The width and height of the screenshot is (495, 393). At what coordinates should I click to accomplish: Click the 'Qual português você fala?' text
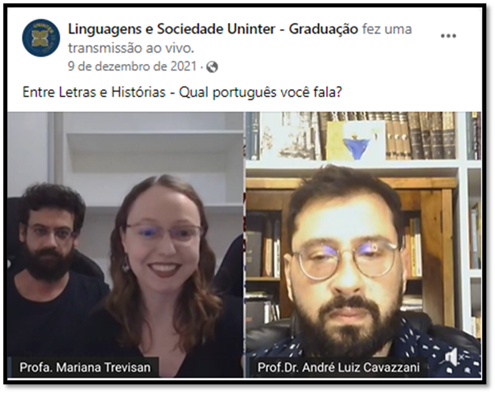click(x=261, y=92)
